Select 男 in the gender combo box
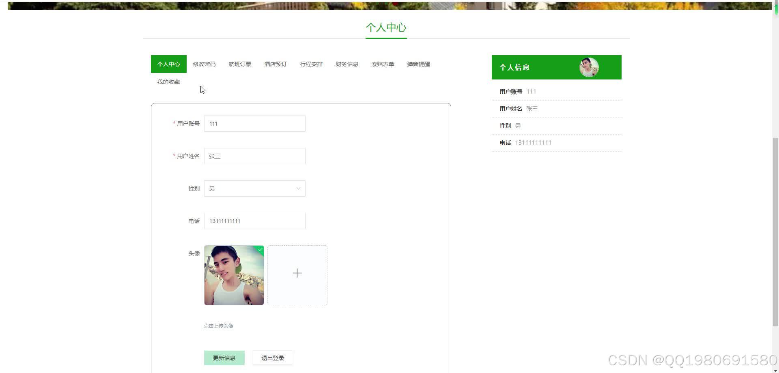The width and height of the screenshot is (779, 373). (254, 188)
